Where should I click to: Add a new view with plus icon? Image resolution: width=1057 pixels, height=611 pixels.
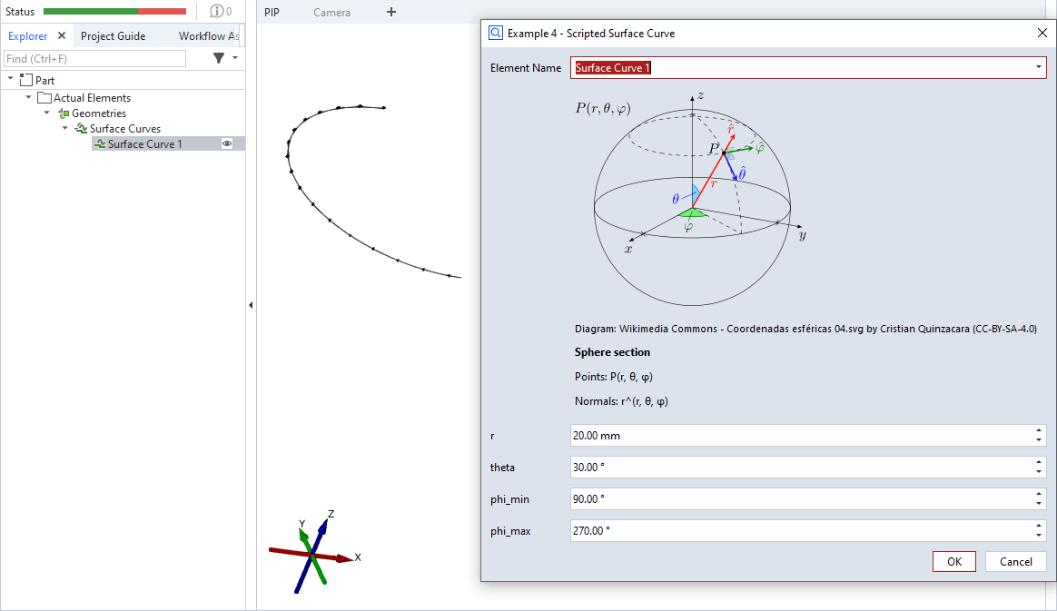click(391, 12)
